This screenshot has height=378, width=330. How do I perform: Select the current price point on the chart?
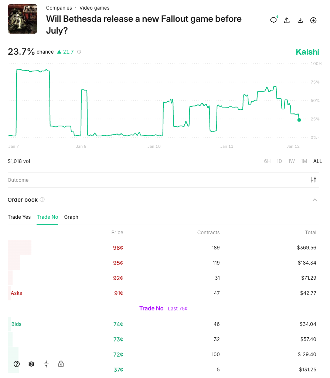pos(299,119)
